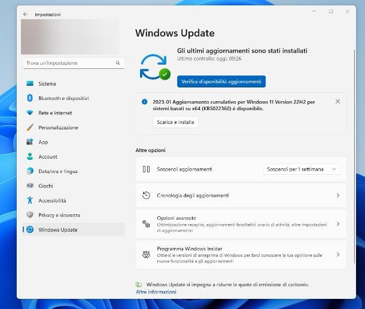Minimize the Impostazioni window
This screenshot has width=365, height=309.
314,11
